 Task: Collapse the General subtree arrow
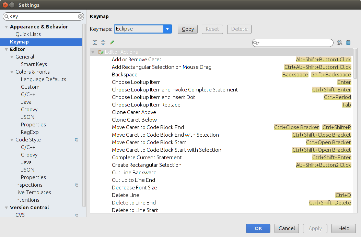point(12,57)
